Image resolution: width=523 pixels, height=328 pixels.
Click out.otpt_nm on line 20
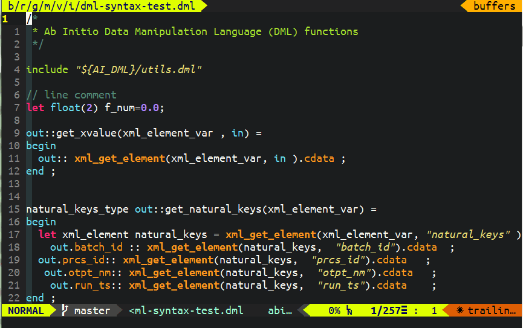pos(77,272)
